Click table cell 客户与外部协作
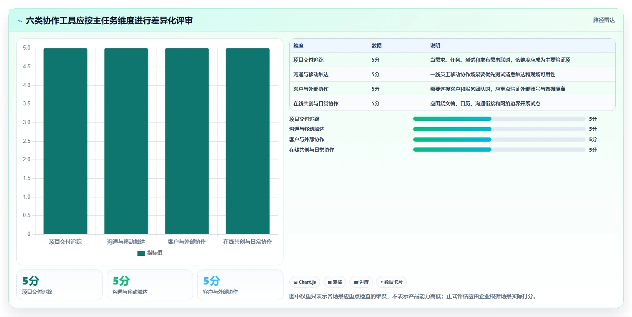 (311, 89)
